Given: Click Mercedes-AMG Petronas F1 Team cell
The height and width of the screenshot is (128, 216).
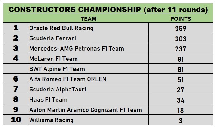Looking at the screenshot, I should [76, 48].
